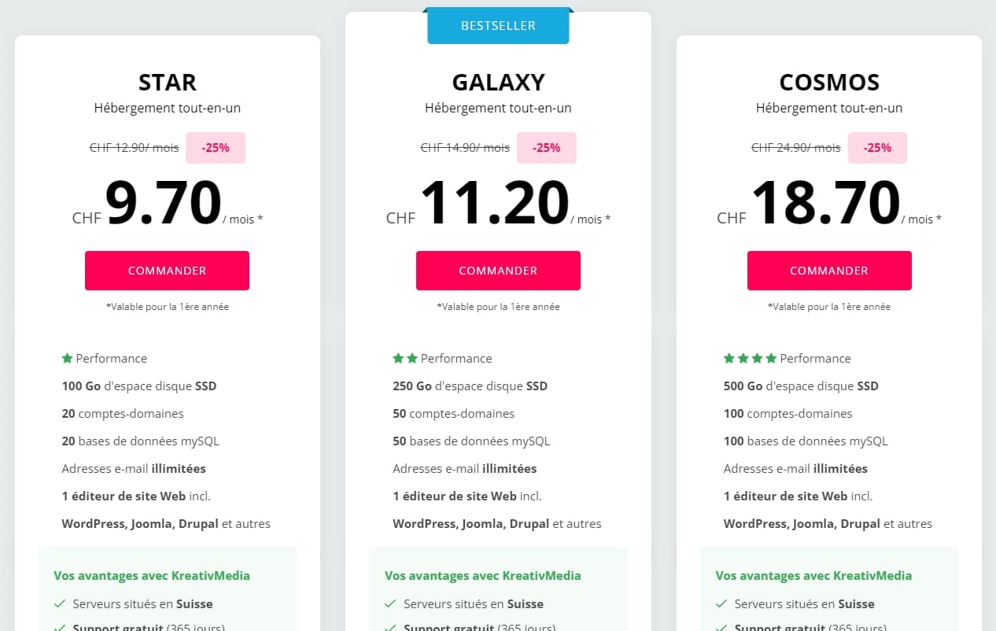Click the crossed-out CHF 24.90 price

[x=795, y=147]
